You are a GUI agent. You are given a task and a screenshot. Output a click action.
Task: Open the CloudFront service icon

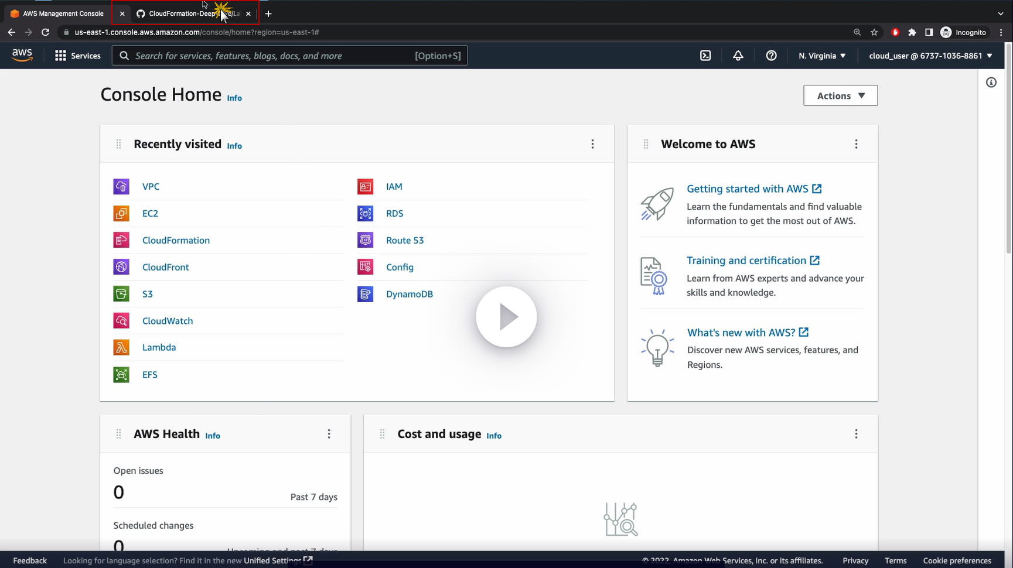pos(121,267)
